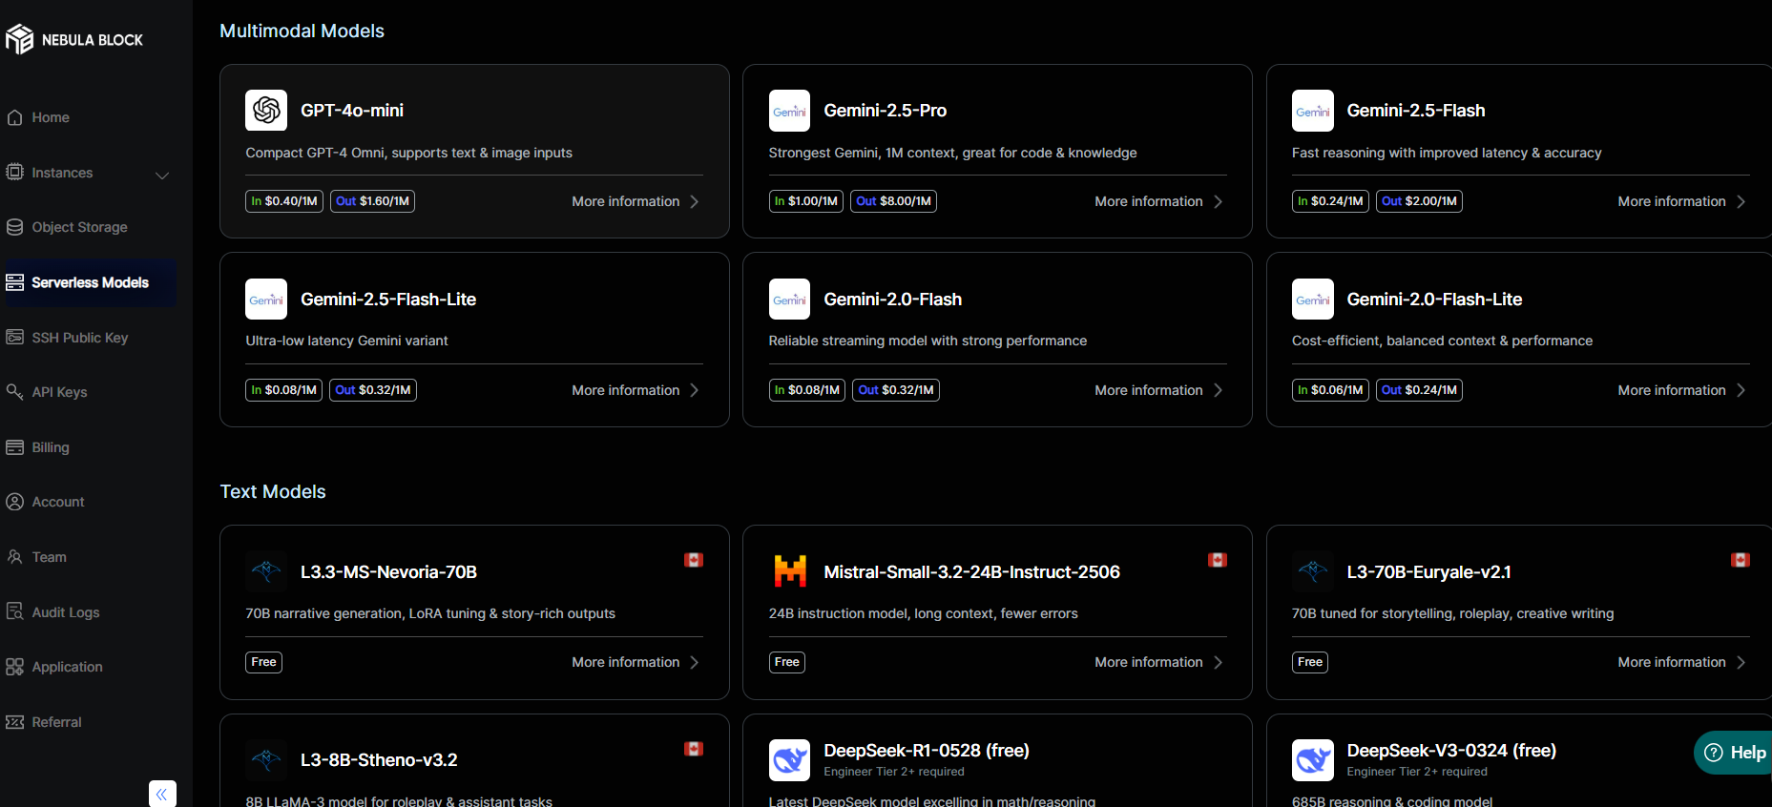Click the Free tag on L3.3-MS-Nevoria-70B
This screenshot has height=807, width=1772.
click(263, 662)
